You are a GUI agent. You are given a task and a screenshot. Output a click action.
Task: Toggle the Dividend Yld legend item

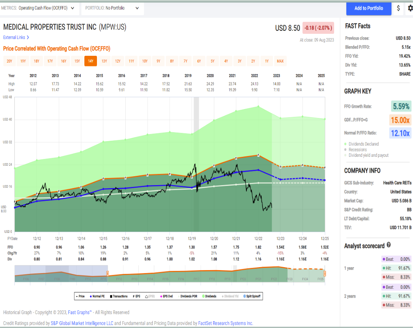point(230,296)
